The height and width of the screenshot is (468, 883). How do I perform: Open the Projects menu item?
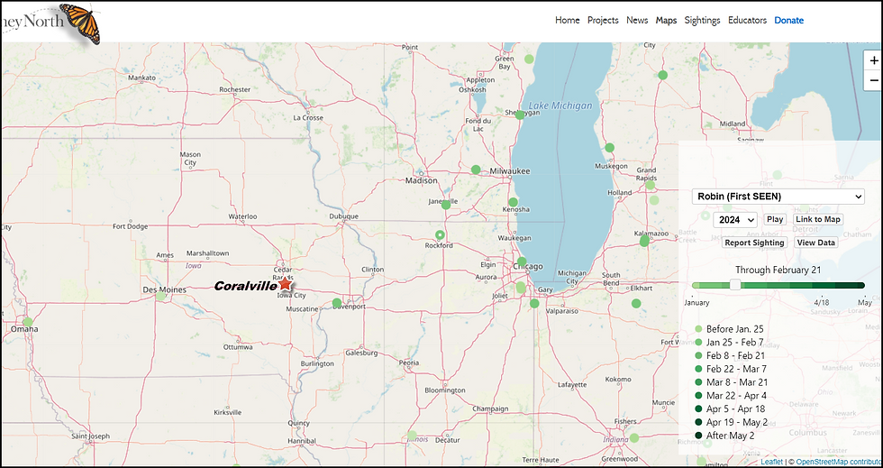(x=603, y=21)
